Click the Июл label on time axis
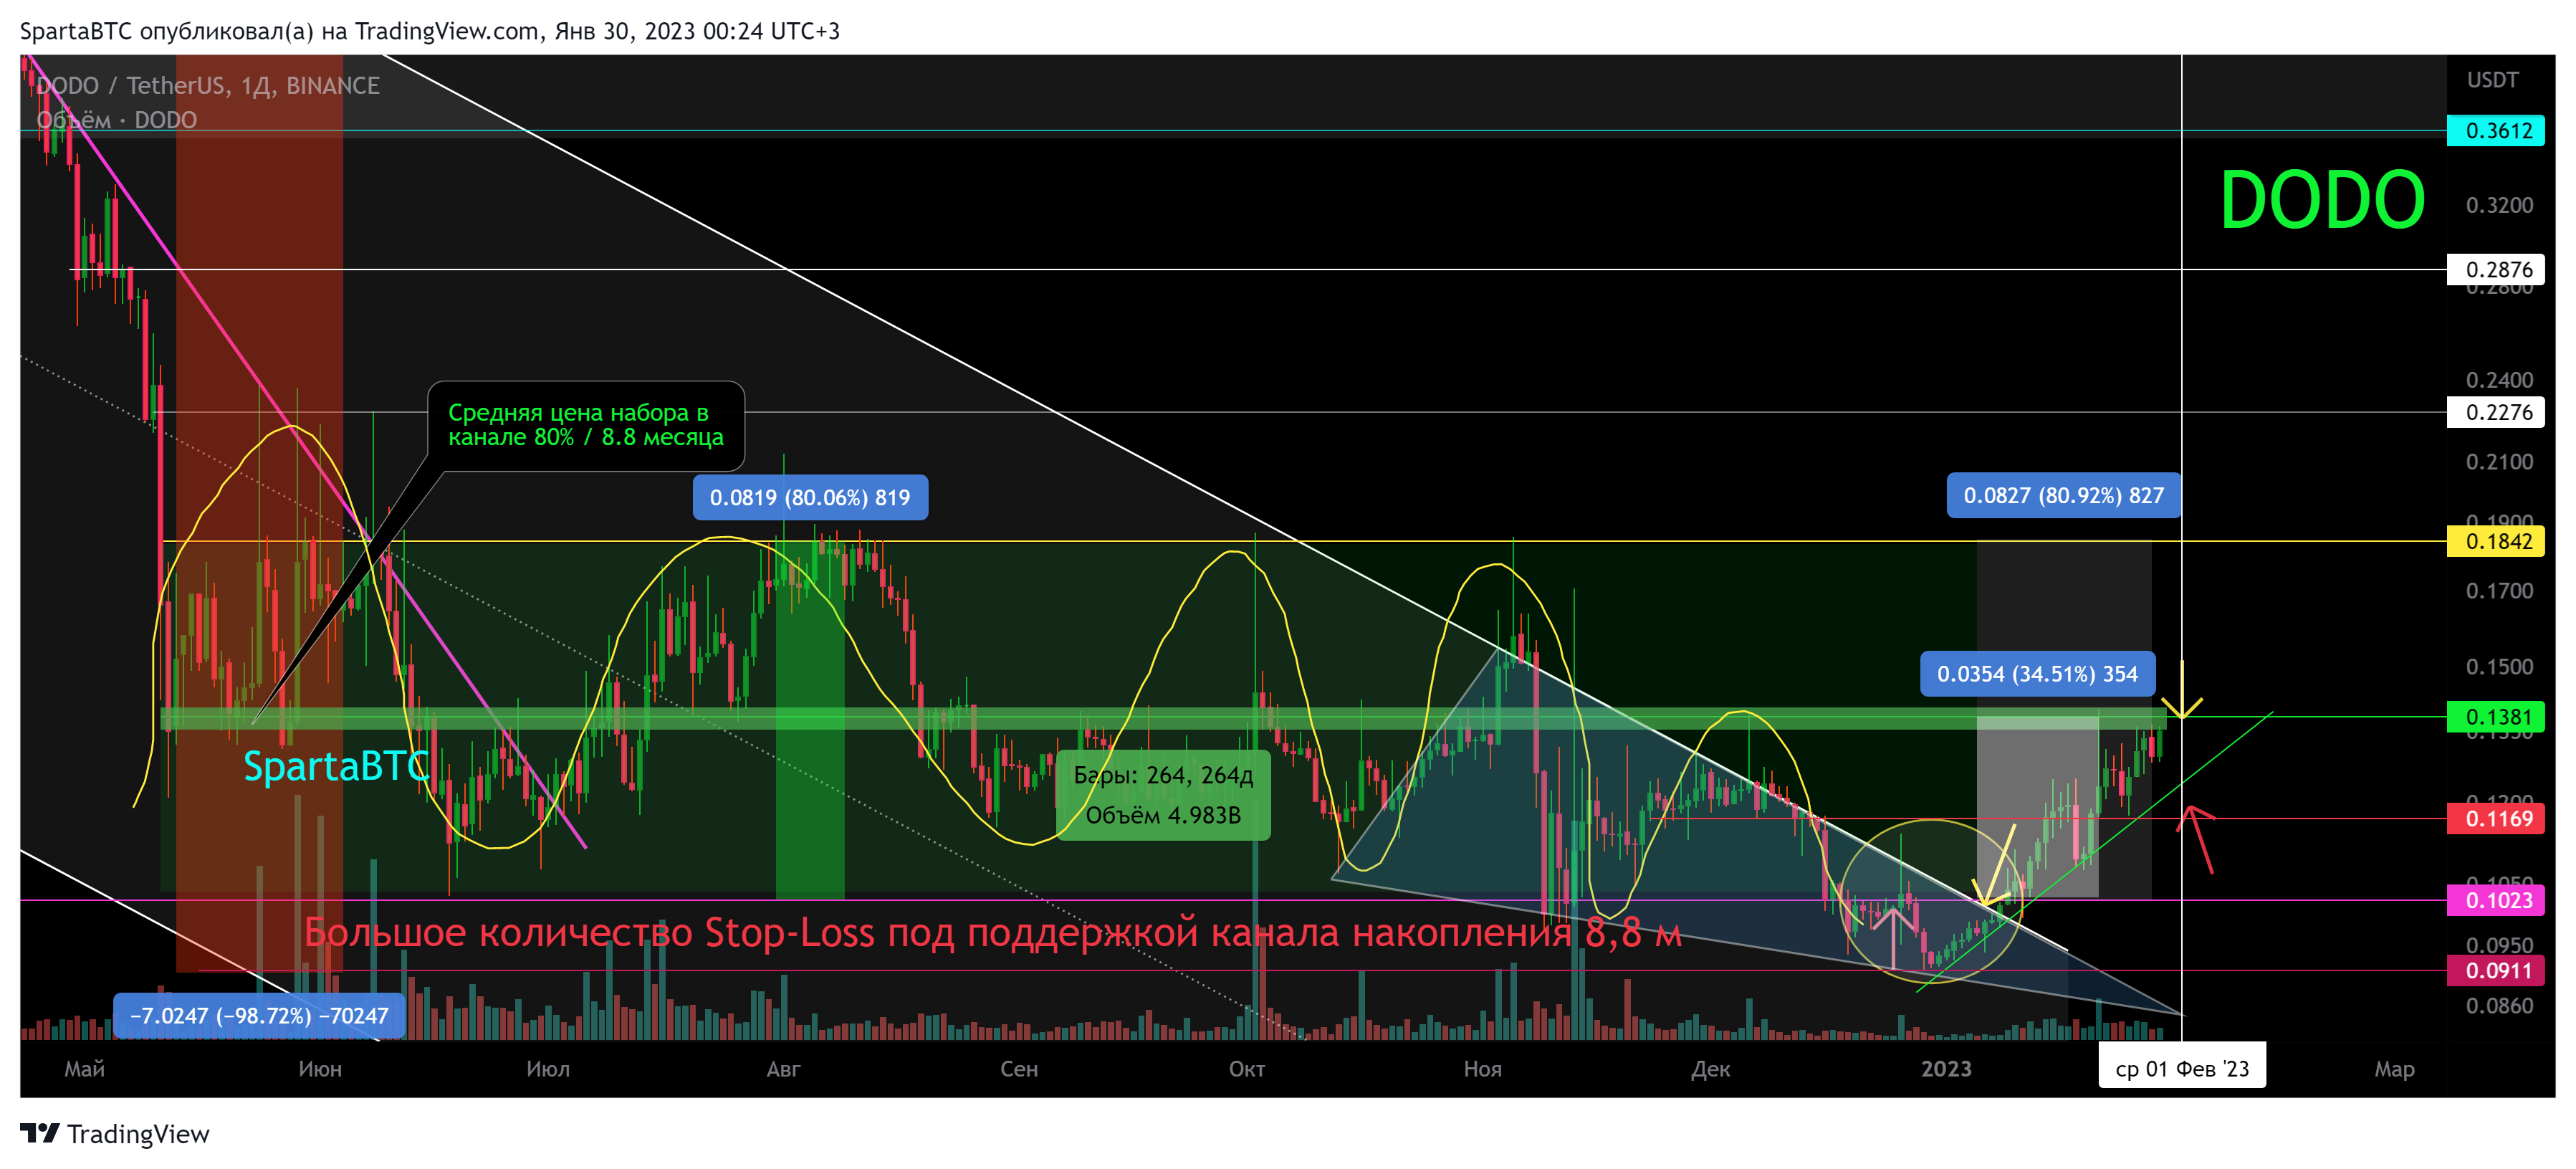Viewport: 2576px width, 1169px height. [x=548, y=1069]
